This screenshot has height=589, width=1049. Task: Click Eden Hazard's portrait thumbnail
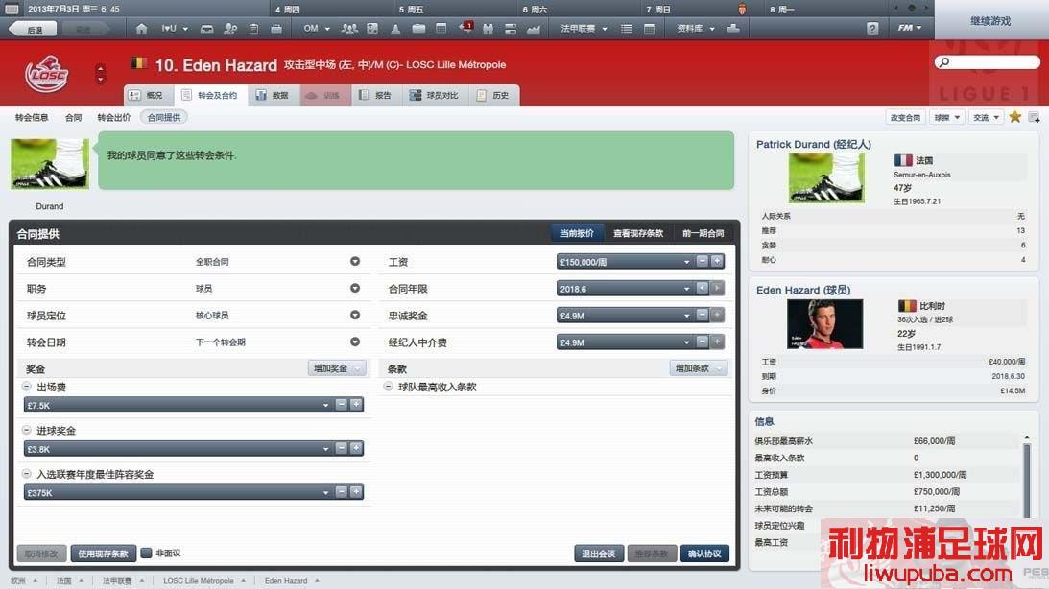(824, 324)
